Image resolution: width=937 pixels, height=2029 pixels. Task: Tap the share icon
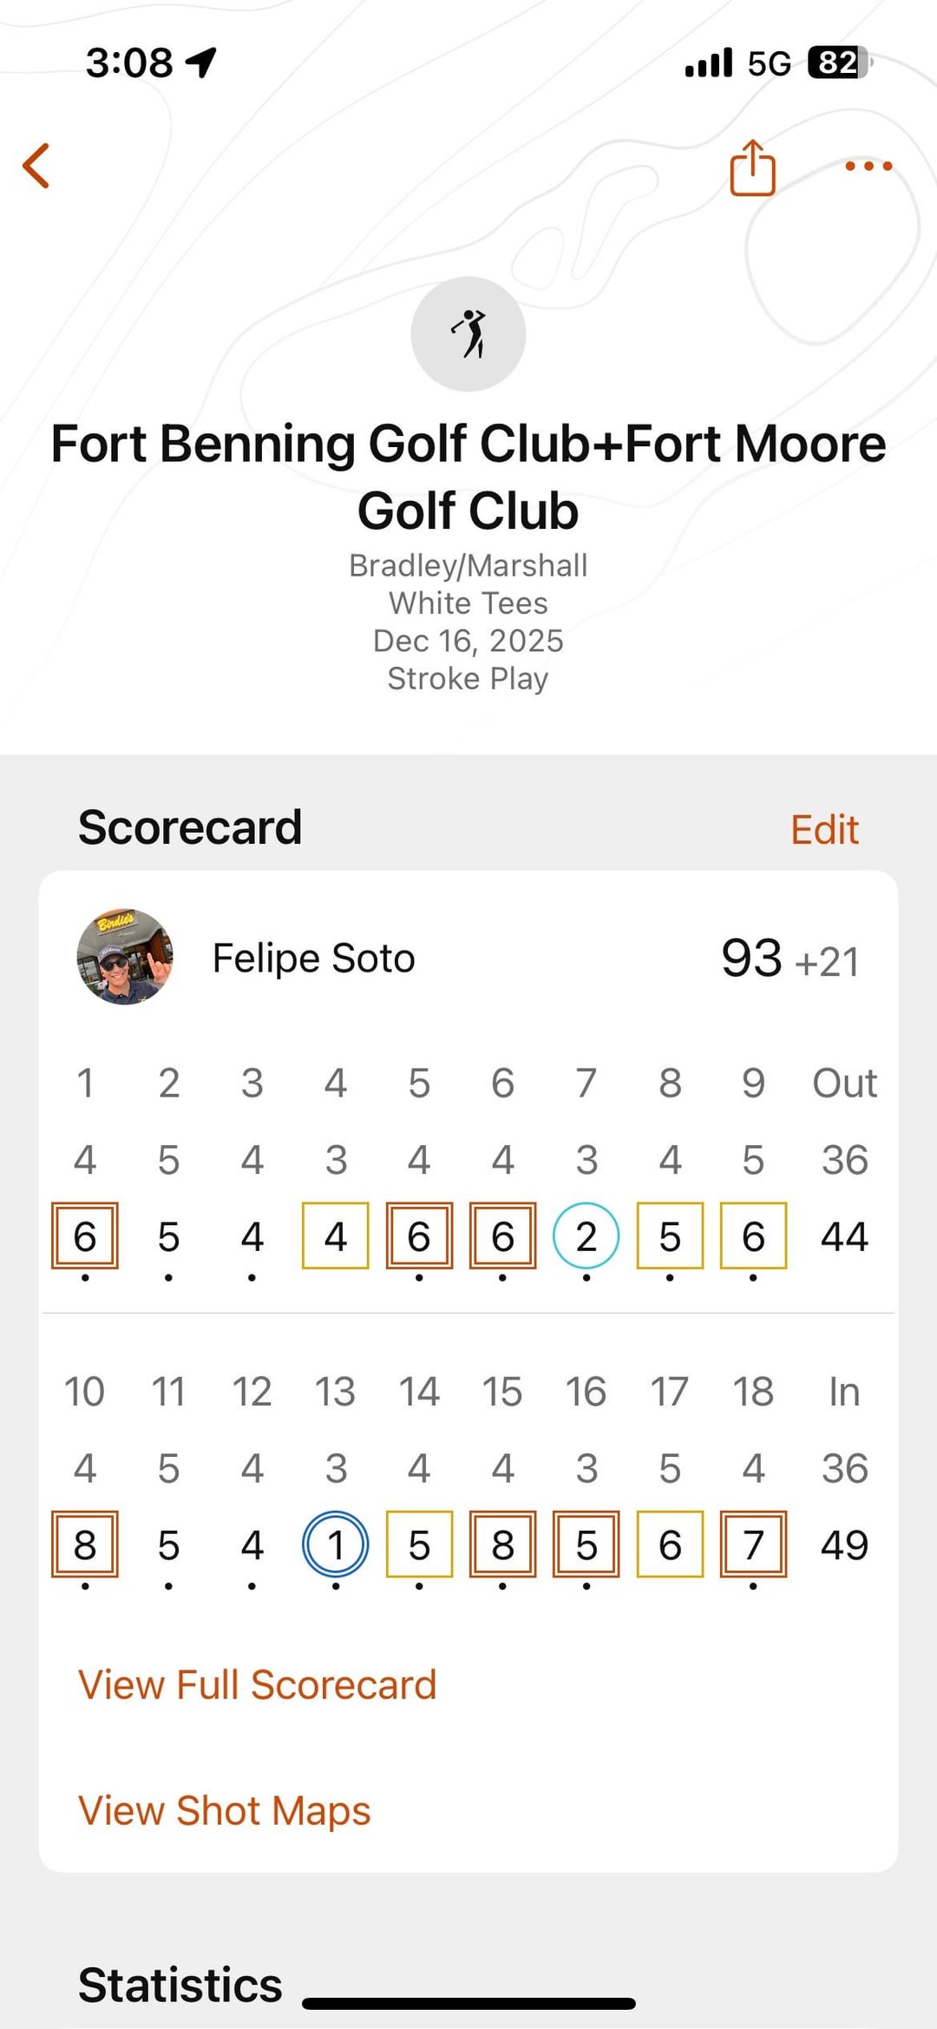pyautogui.click(x=752, y=168)
